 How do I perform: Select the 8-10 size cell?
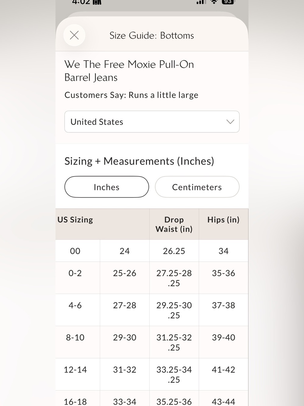[75, 337]
